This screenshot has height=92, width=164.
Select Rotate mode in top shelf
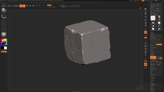point(33,6)
